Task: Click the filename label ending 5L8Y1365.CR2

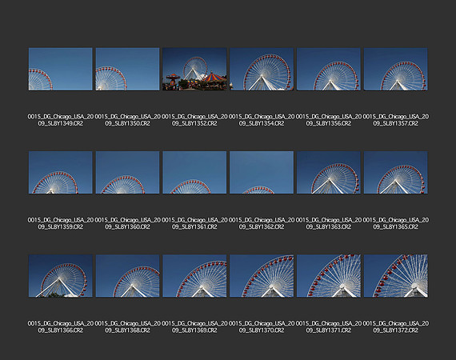Action: pos(395,223)
